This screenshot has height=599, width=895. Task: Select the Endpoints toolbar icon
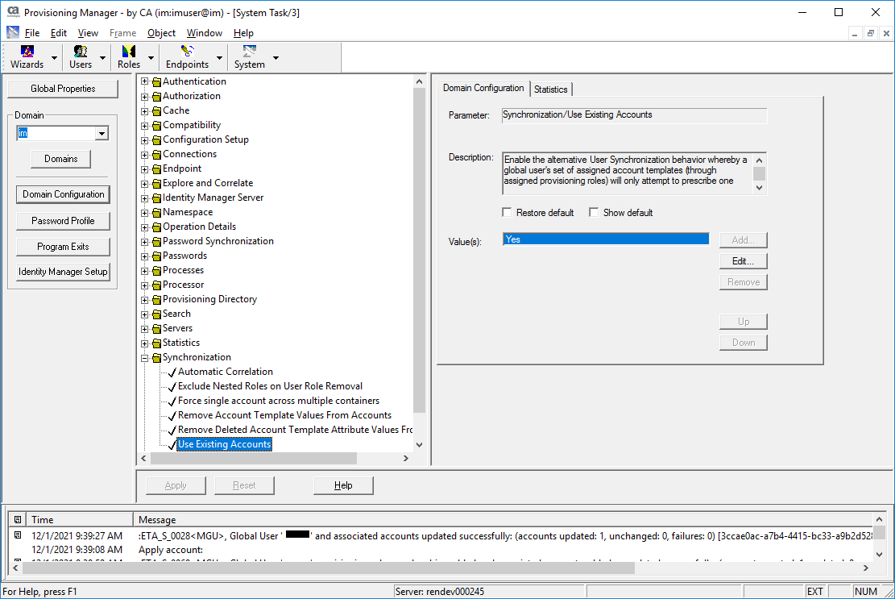tap(187, 52)
